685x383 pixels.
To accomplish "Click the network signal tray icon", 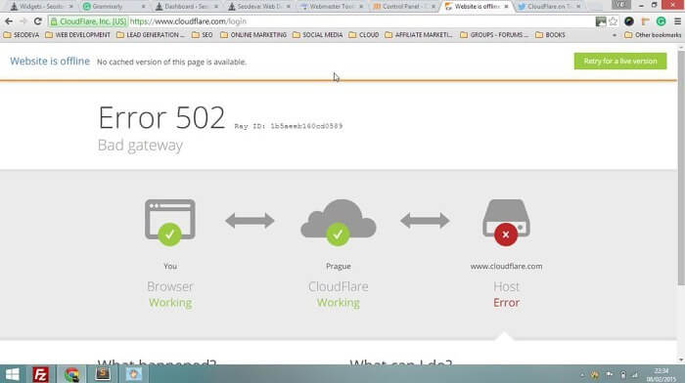I will click(x=634, y=375).
